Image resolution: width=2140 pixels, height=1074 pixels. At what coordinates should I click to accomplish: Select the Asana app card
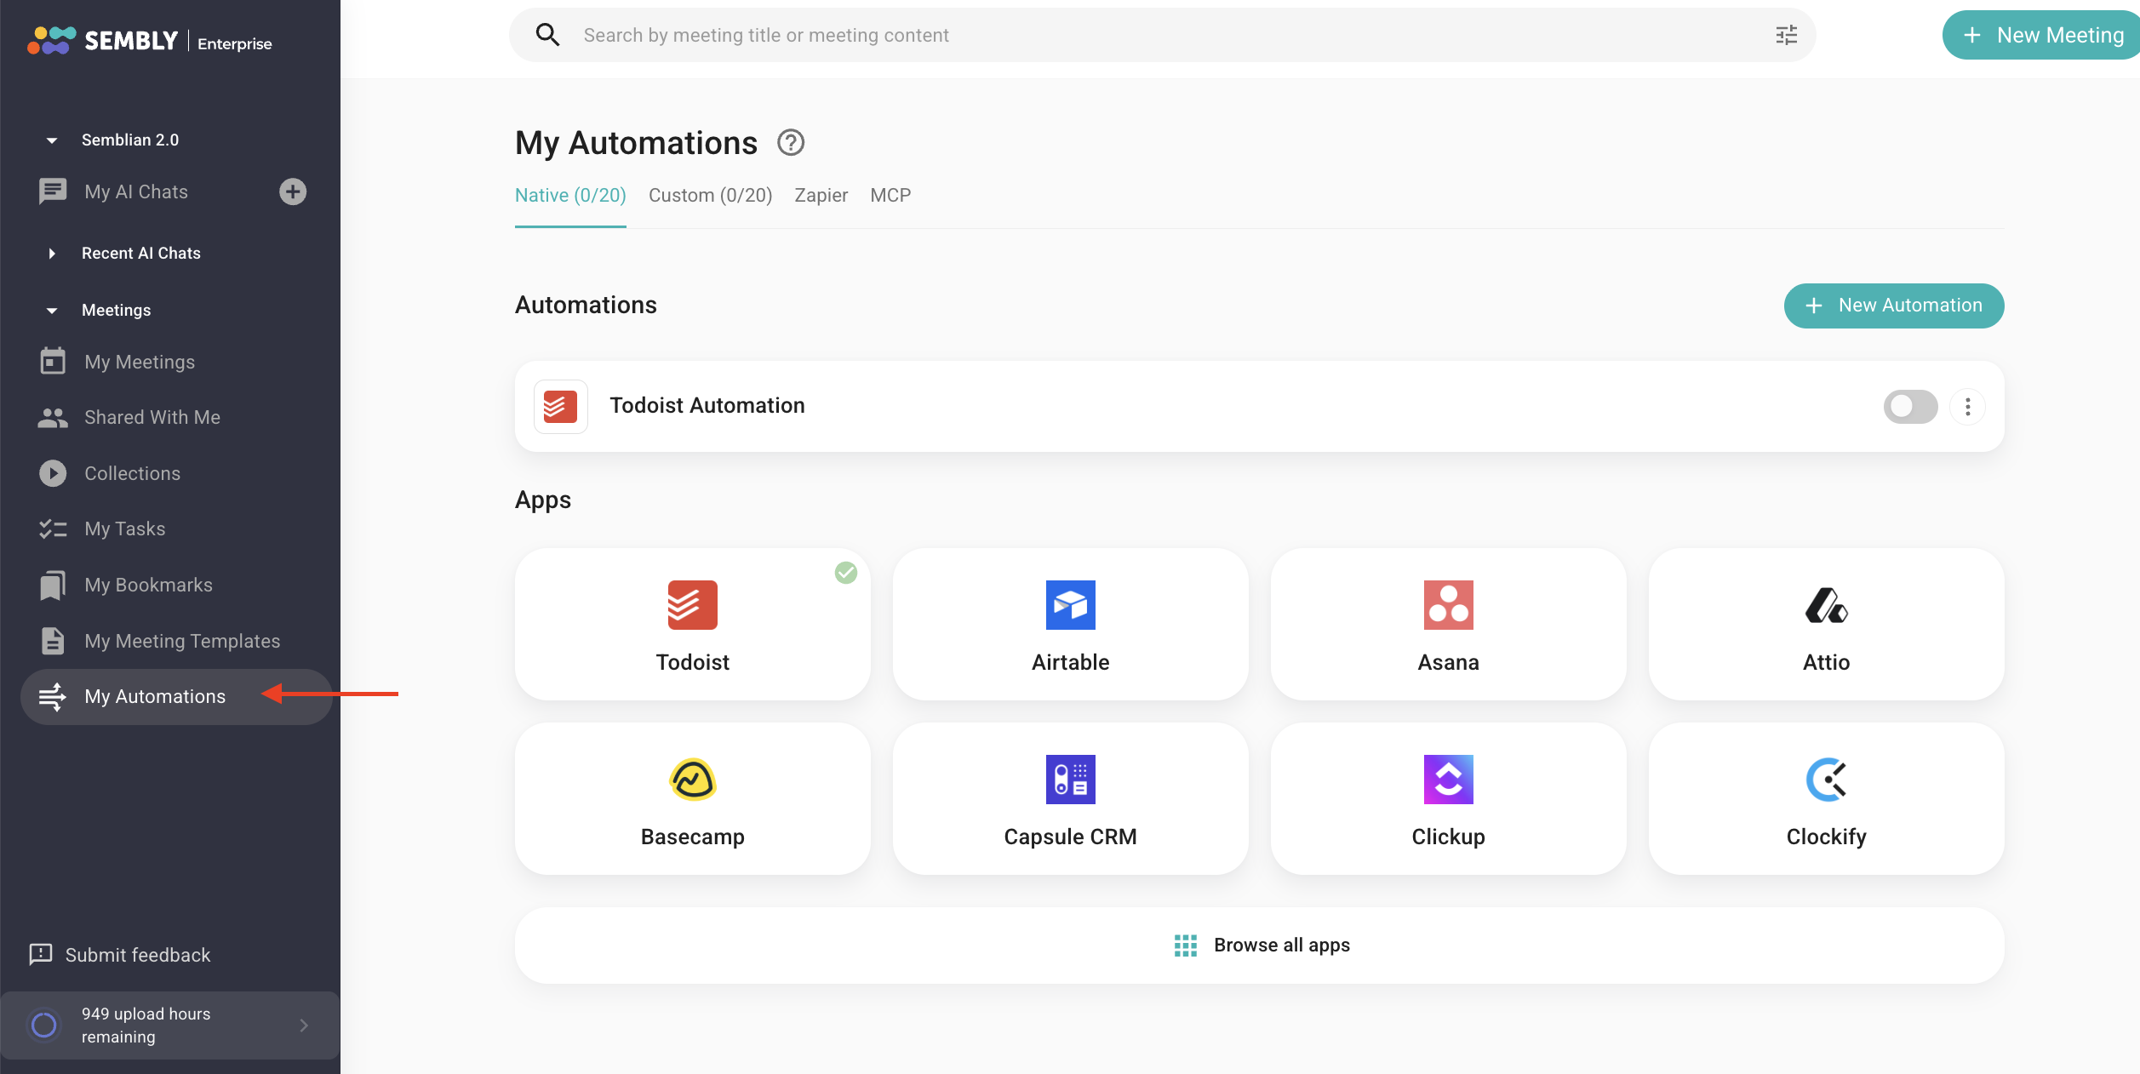[x=1448, y=625]
